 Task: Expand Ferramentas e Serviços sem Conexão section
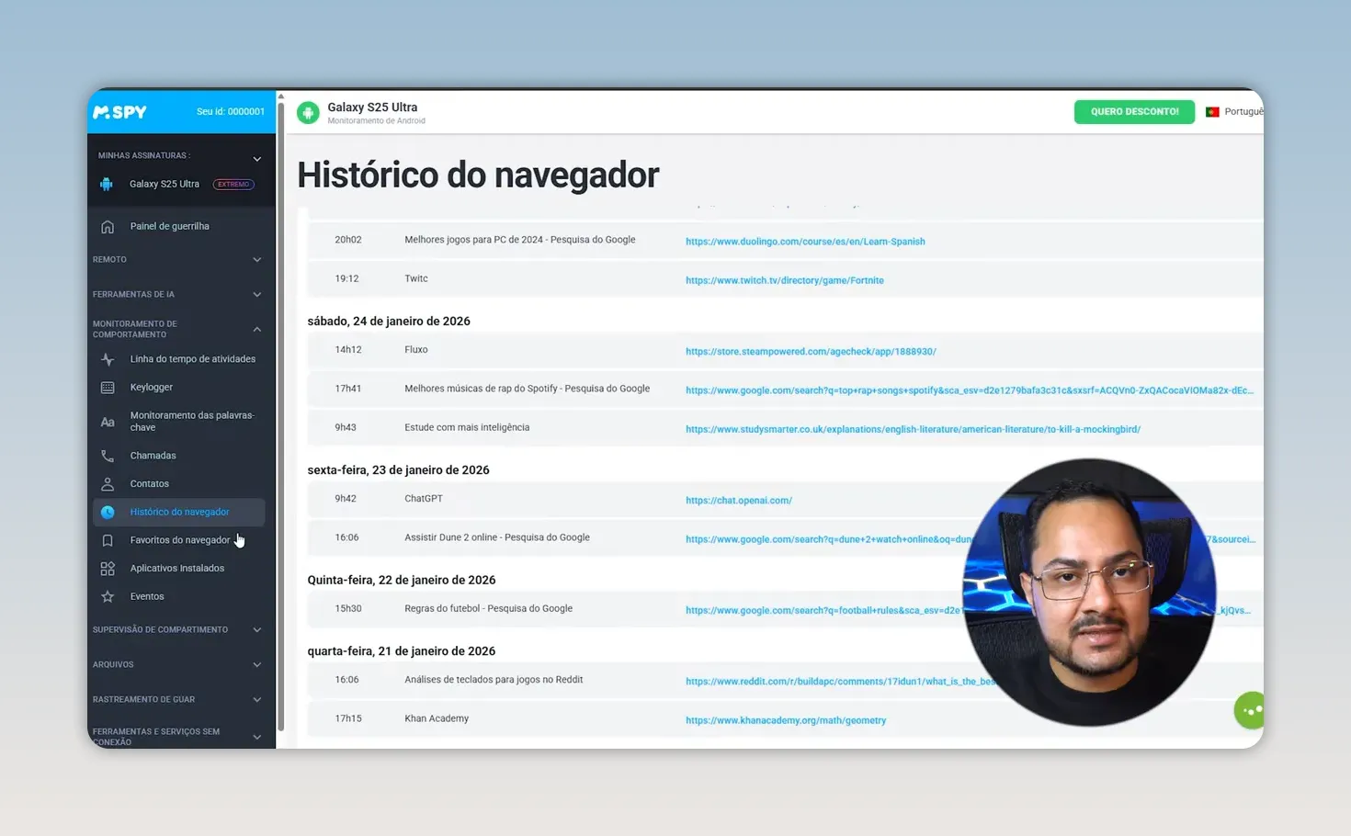point(257,737)
